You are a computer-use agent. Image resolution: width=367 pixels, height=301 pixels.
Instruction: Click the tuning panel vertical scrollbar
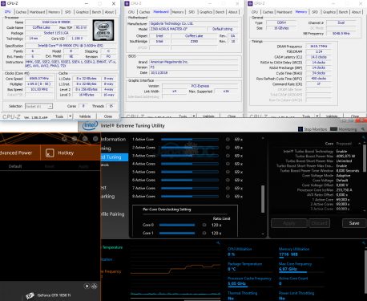pyautogui.click(x=263, y=199)
